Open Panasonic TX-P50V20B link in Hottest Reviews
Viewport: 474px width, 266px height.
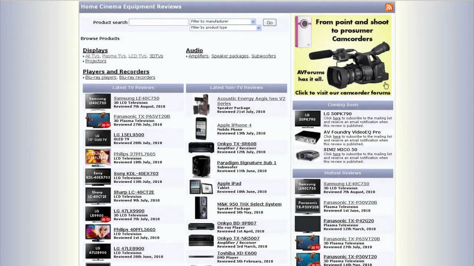coord(350,202)
